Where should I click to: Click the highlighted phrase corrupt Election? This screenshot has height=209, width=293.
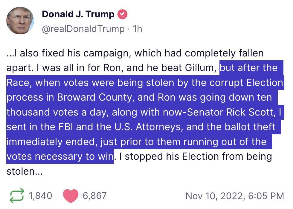[246, 83]
